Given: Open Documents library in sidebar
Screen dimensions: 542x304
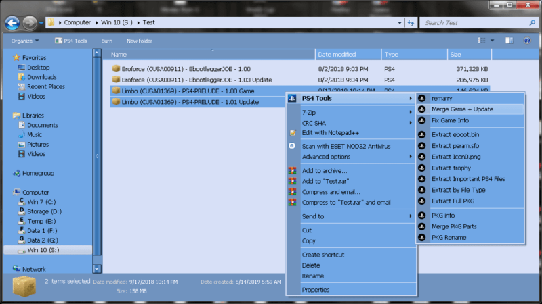Looking at the screenshot, I should 38,125.
